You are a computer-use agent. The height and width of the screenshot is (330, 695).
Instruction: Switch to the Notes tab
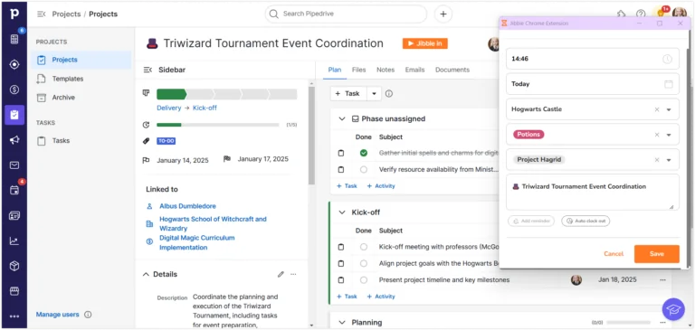click(386, 70)
